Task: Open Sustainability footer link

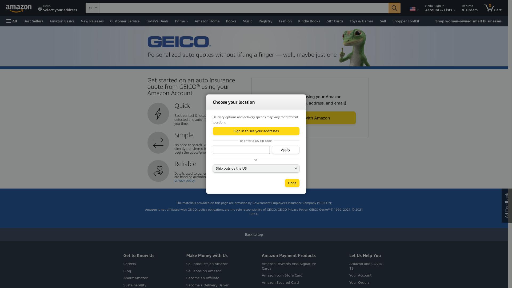Action: coord(135,285)
